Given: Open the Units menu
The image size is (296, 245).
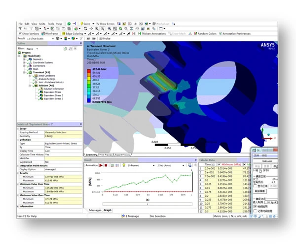Looking at the screenshot, I should click(42, 24).
